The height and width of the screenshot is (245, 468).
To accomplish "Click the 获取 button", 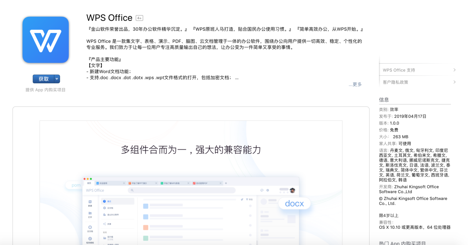I will tap(44, 79).
